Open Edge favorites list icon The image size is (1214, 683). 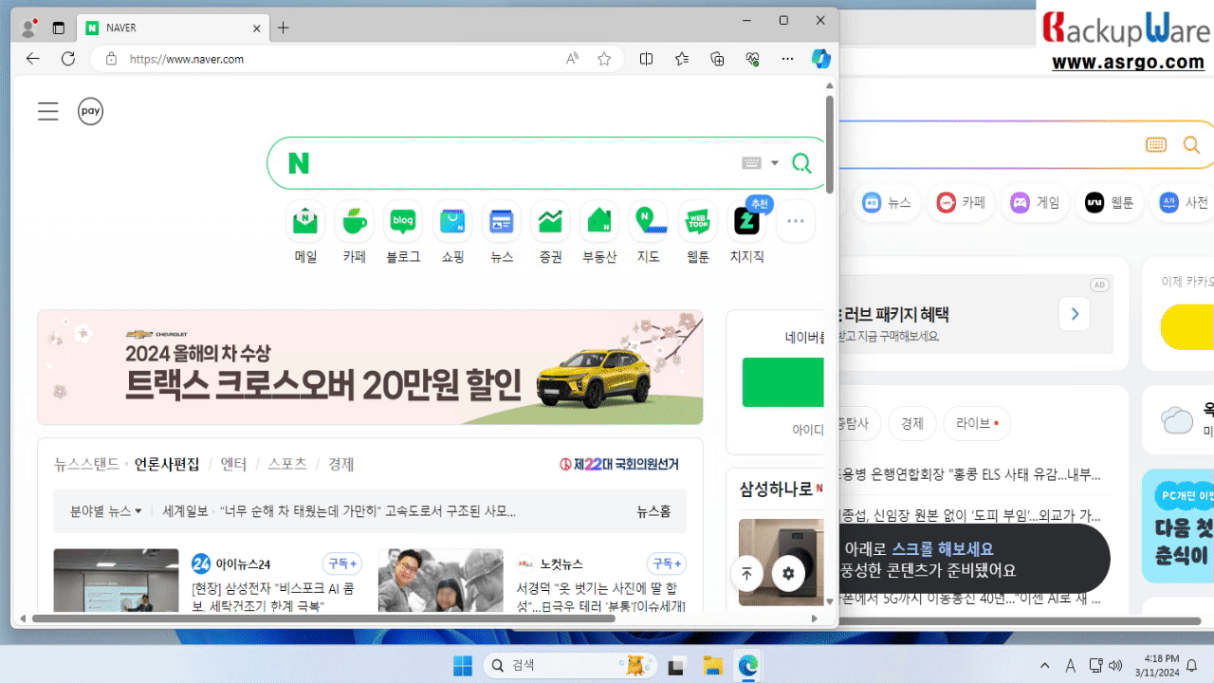click(x=682, y=59)
